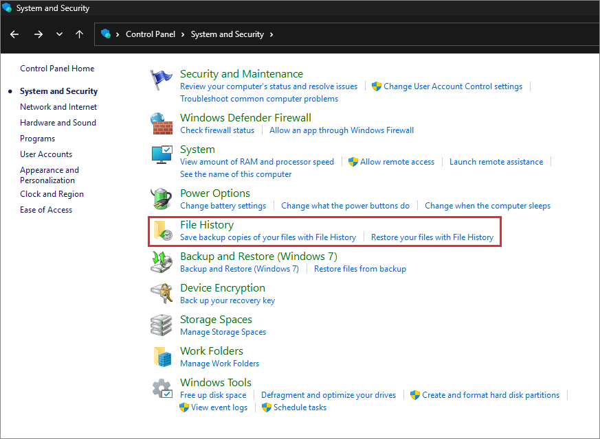Click Review your computer's status and resolve issues
This screenshot has width=600, height=439.
pos(269,86)
